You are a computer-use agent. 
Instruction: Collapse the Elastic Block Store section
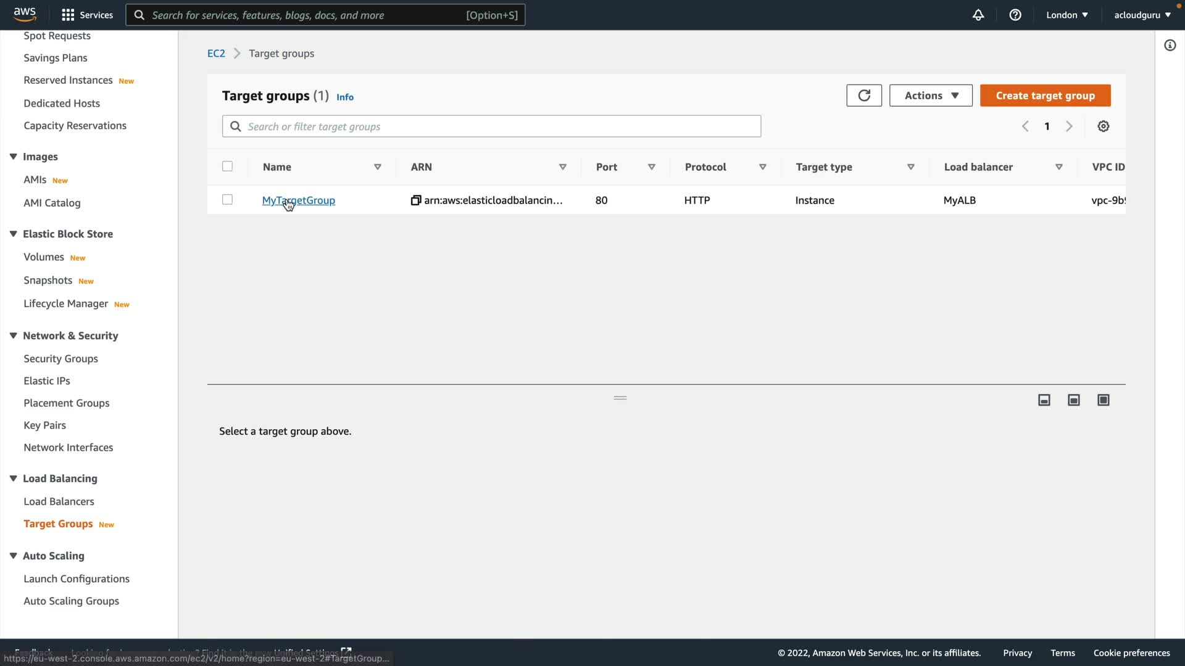pyautogui.click(x=13, y=234)
